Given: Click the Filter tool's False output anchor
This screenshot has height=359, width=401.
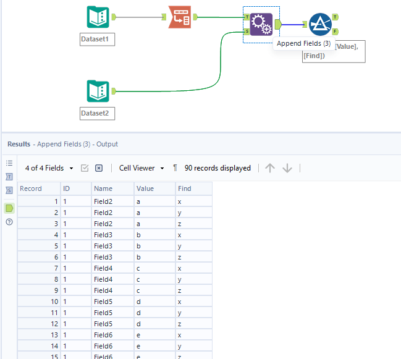Looking at the screenshot, I should click(x=335, y=30).
